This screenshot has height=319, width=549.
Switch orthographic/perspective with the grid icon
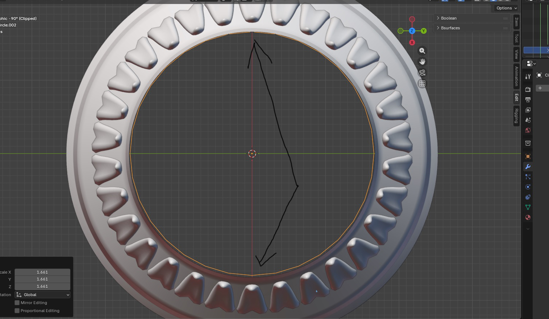pyautogui.click(x=422, y=83)
